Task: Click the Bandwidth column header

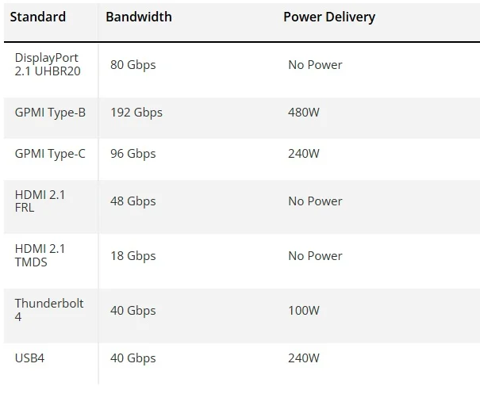Action: click(x=138, y=17)
